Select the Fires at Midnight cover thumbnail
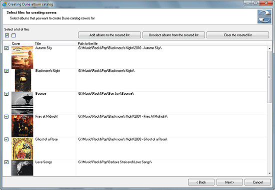Viewport: 275px width, 190px height. pyautogui.click(x=22, y=126)
